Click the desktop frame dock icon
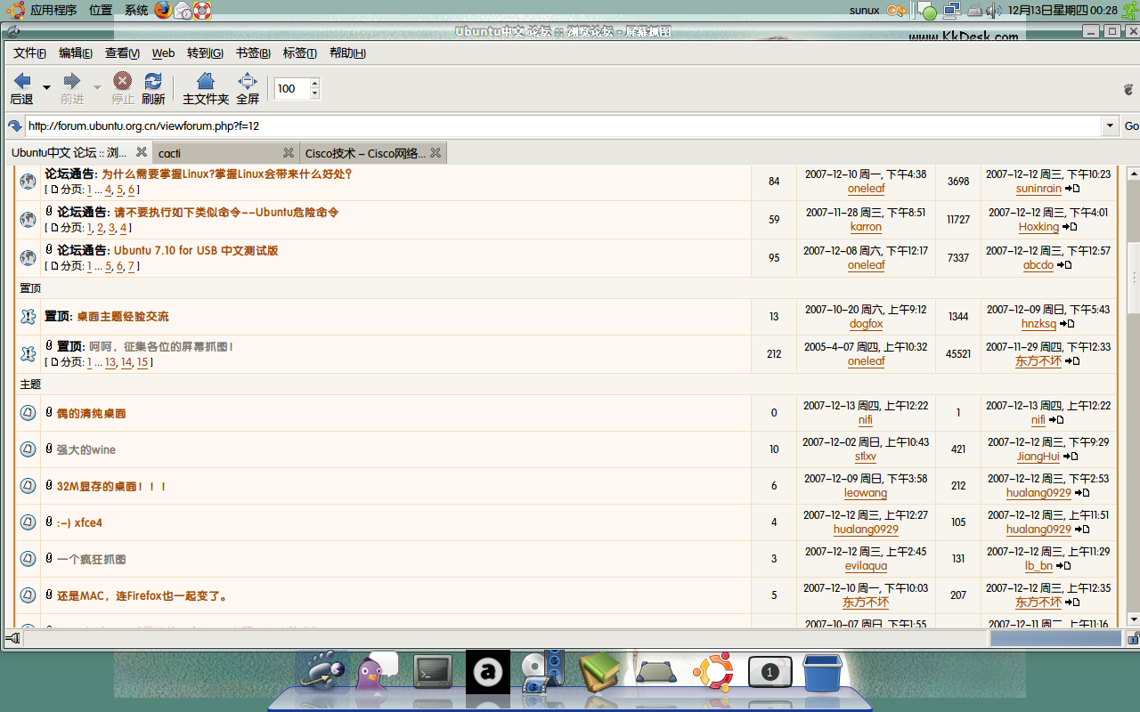Screen dimensions: 1140x712 coord(656,672)
